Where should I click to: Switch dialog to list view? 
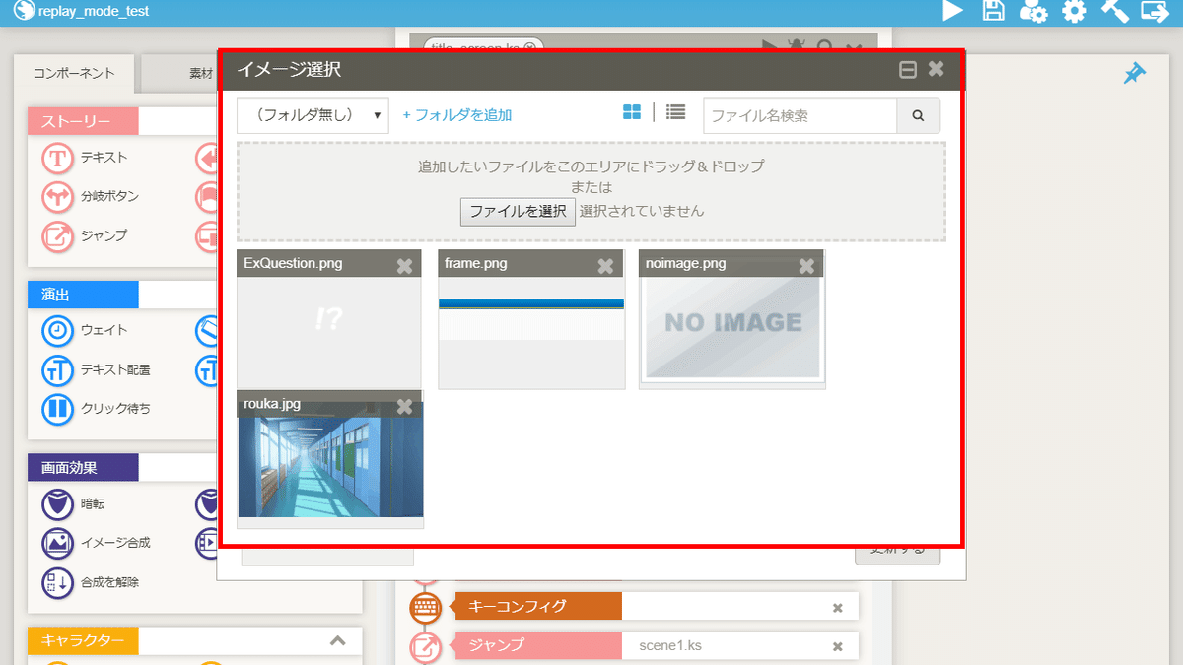click(x=675, y=112)
